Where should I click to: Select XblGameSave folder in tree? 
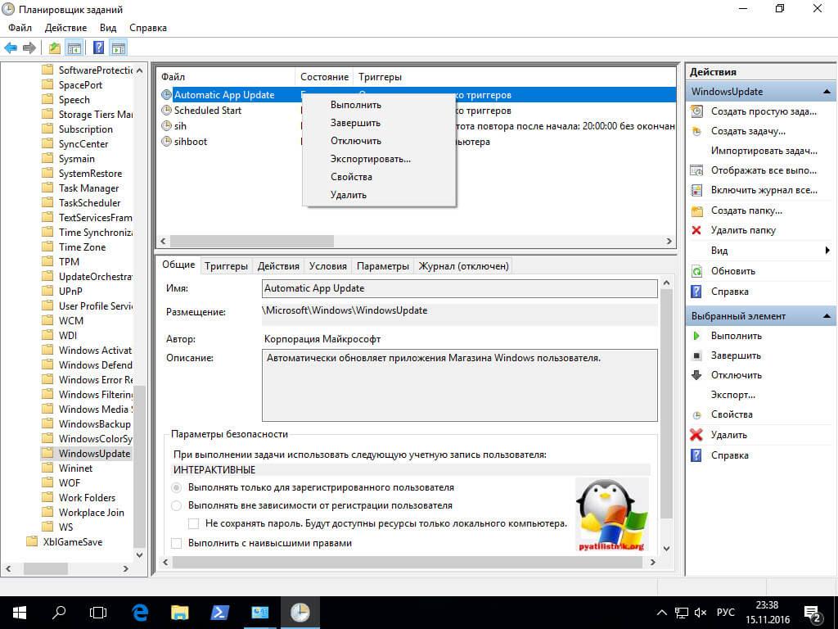(73, 542)
